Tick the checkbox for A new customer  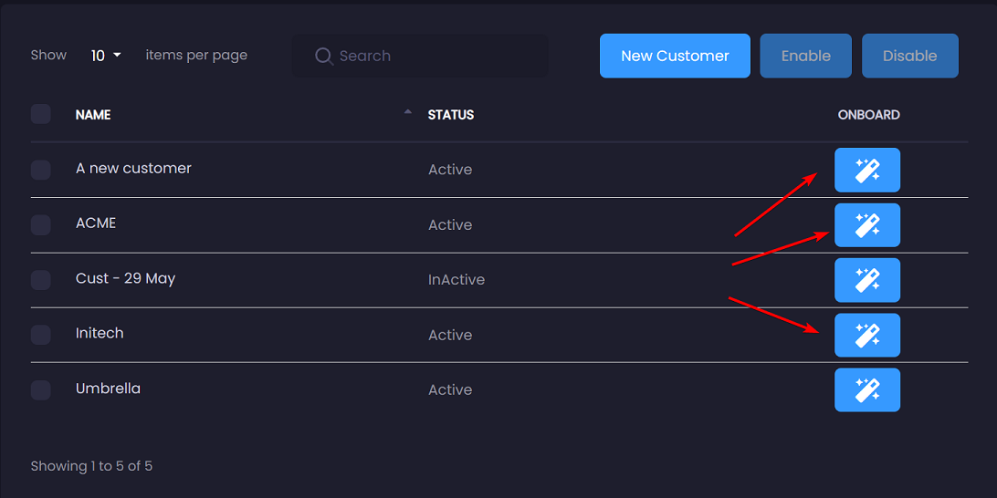point(41,170)
